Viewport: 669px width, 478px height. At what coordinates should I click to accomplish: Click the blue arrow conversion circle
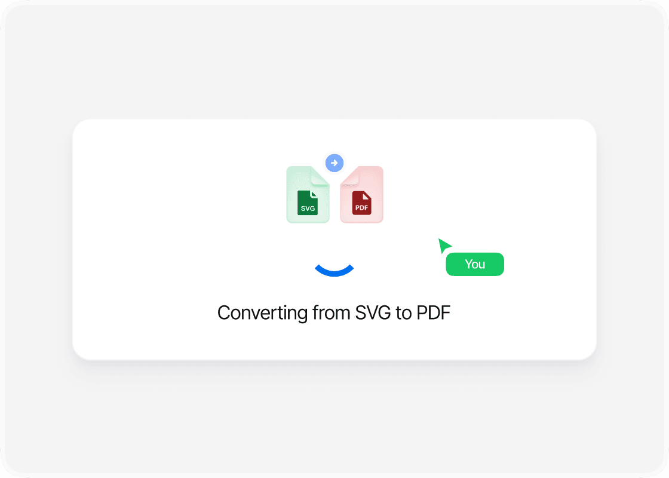click(334, 163)
